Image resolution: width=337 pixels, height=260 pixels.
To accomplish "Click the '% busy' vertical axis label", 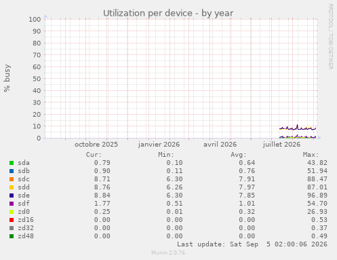I will (7, 78).
